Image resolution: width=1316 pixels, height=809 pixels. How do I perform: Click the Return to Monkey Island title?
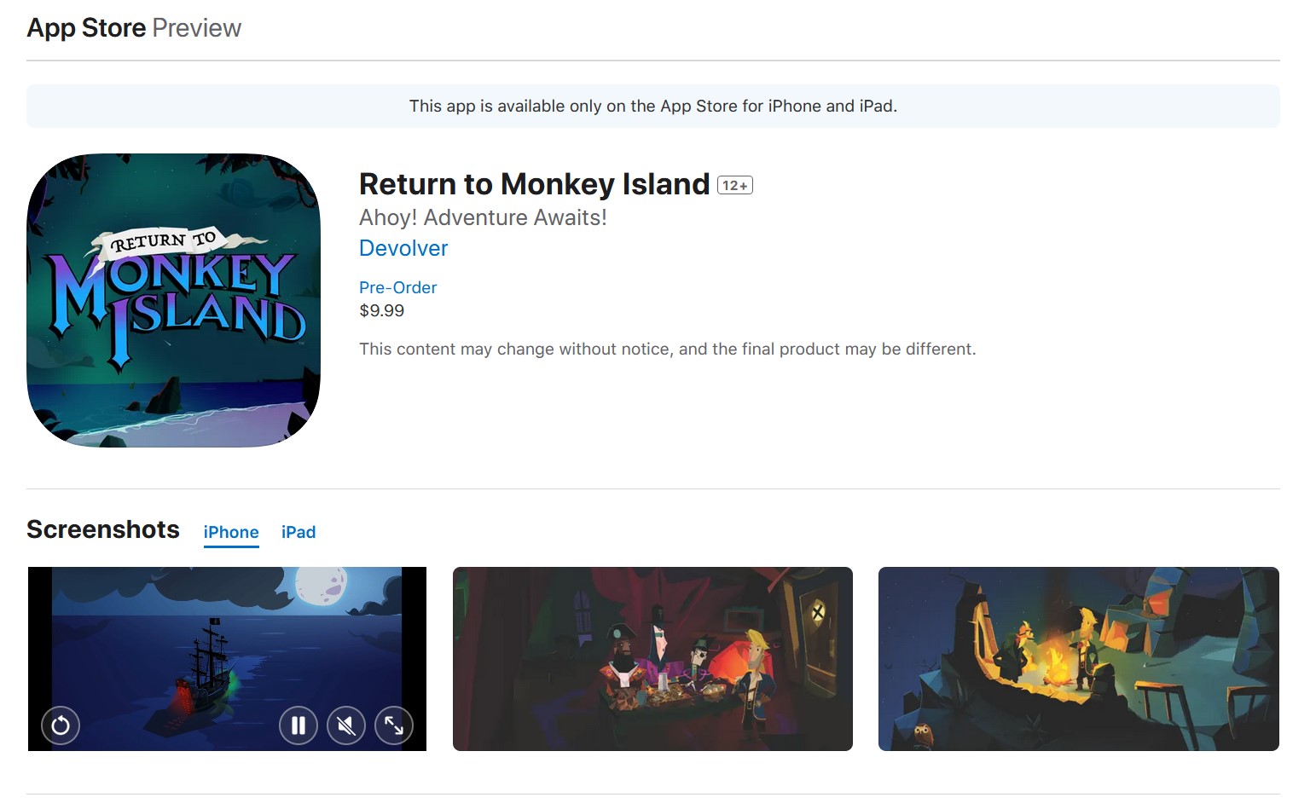pyautogui.click(x=534, y=184)
